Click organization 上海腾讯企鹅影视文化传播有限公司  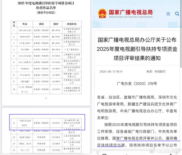(72, 89)
